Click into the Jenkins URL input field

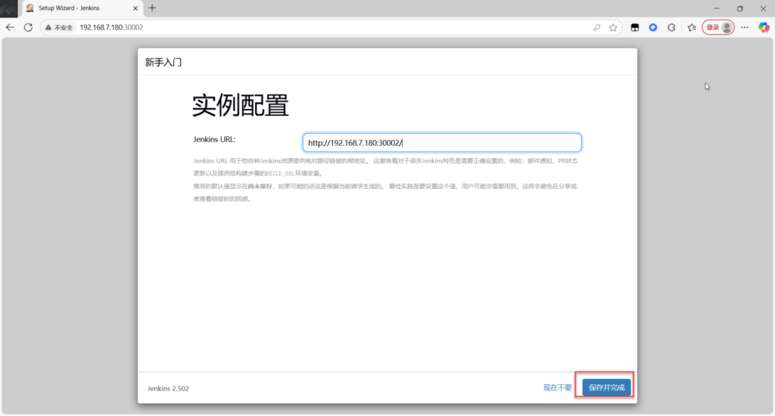coord(441,142)
